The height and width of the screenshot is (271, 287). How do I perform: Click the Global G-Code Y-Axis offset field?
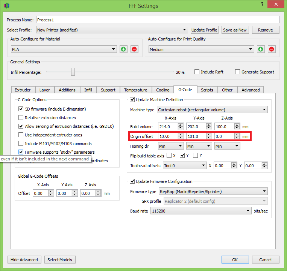coord(67,193)
